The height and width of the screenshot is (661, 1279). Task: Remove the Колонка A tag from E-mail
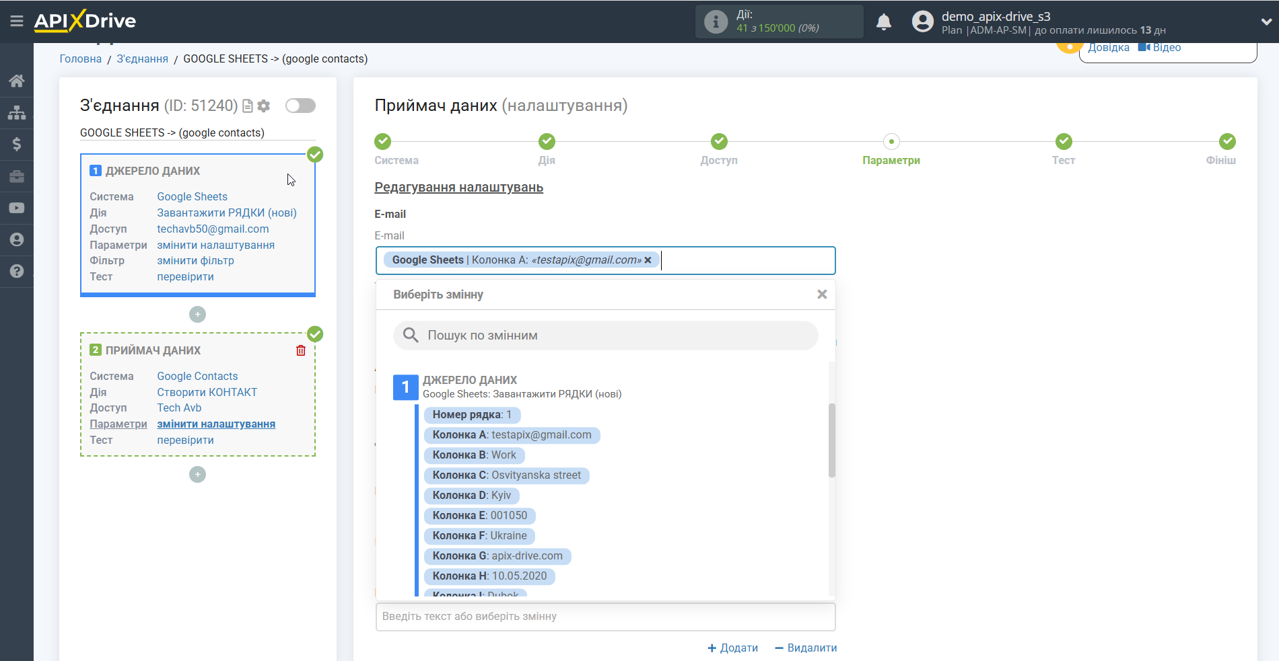click(648, 260)
